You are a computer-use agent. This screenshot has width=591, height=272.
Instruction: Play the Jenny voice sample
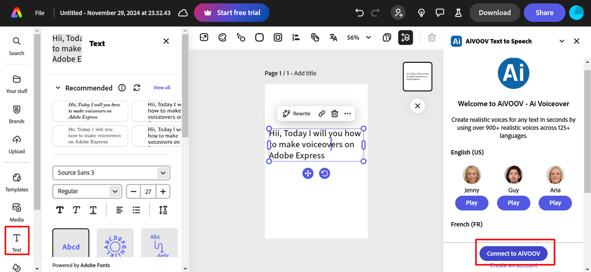471,203
